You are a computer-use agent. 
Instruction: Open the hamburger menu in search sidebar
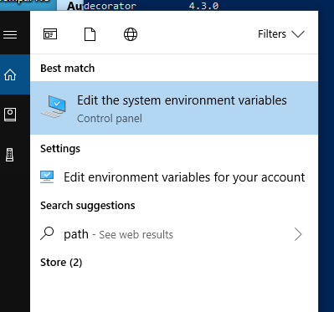[x=10, y=34]
